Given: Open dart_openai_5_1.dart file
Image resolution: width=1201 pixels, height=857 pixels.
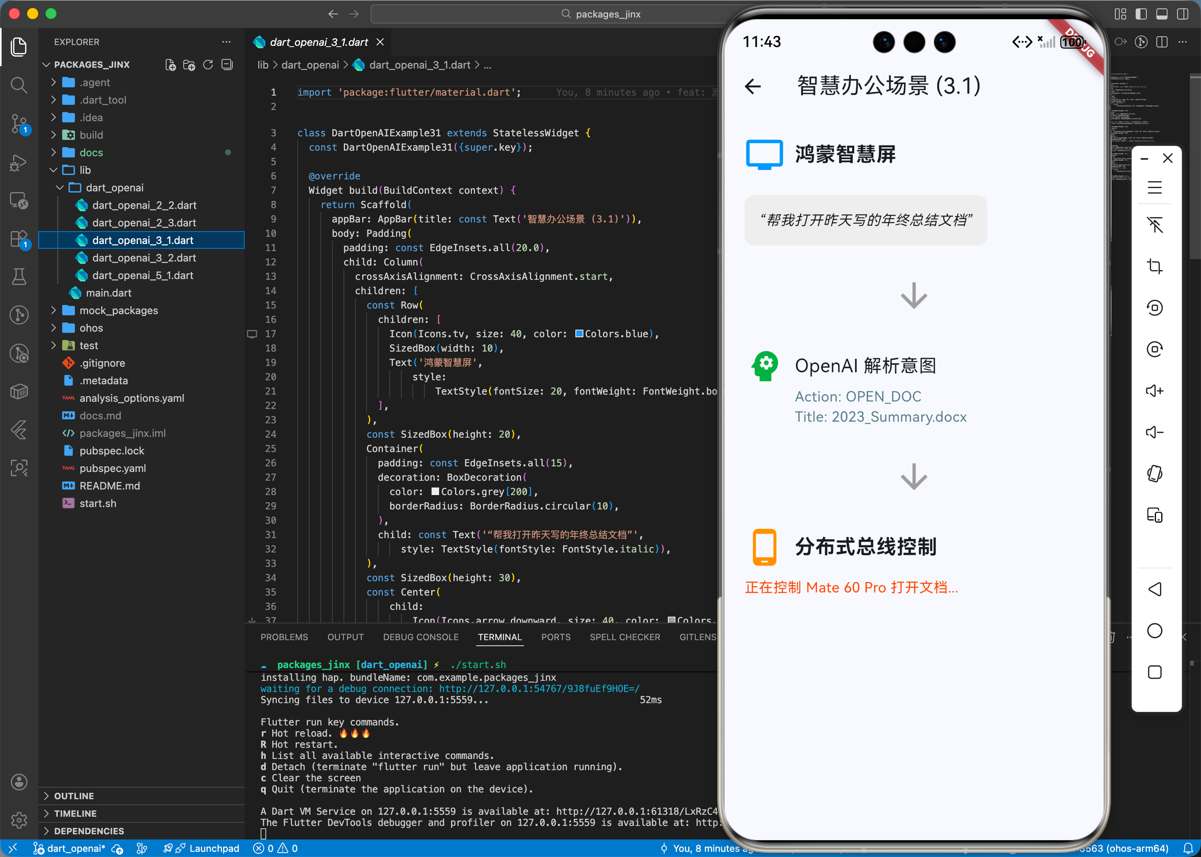Looking at the screenshot, I should click(x=141, y=275).
